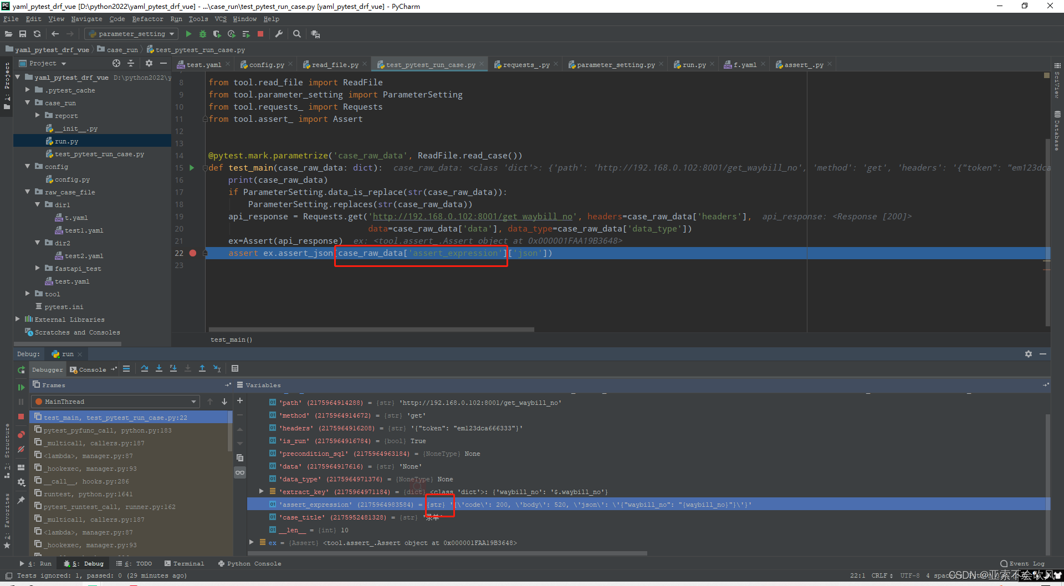Toggle the breakpoint on line 22
This screenshot has height=586, width=1064.
click(x=193, y=253)
